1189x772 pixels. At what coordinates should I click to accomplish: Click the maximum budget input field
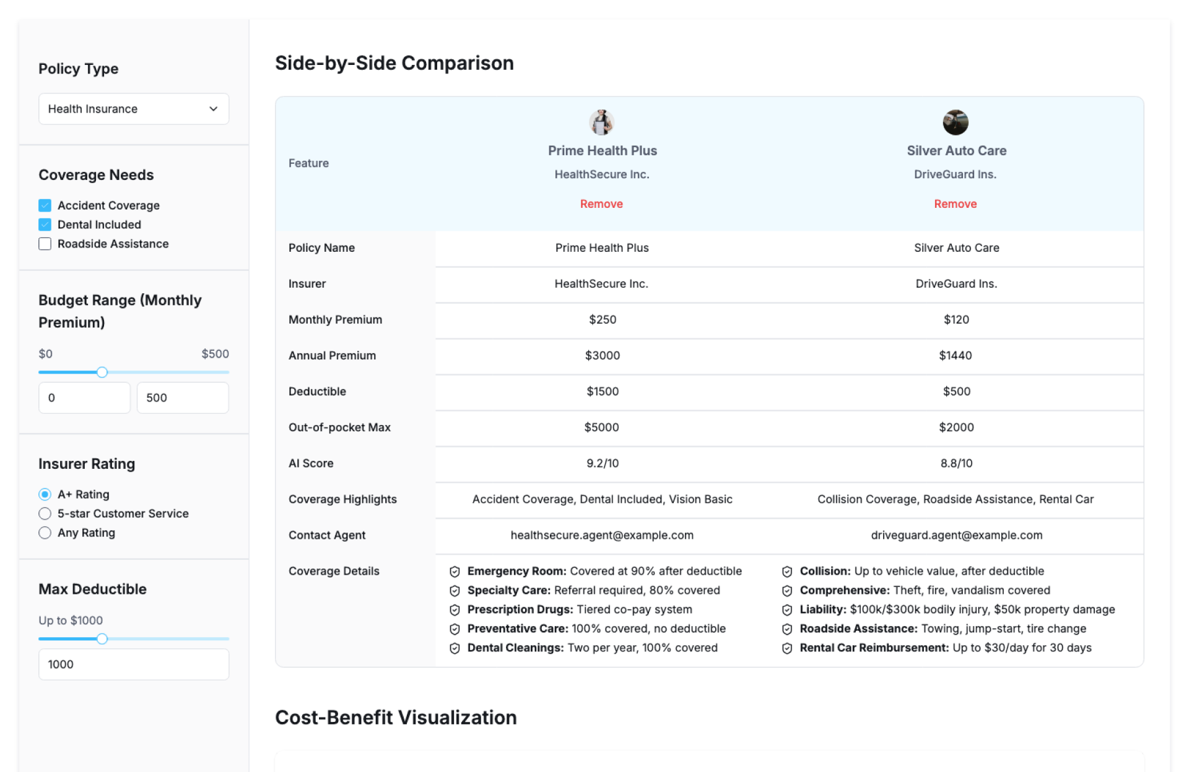183,398
